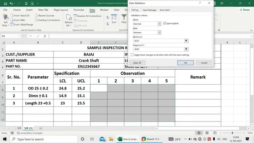Open the Mail app on the taskbar
This screenshot has height=143, width=254.
coord(102,139)
